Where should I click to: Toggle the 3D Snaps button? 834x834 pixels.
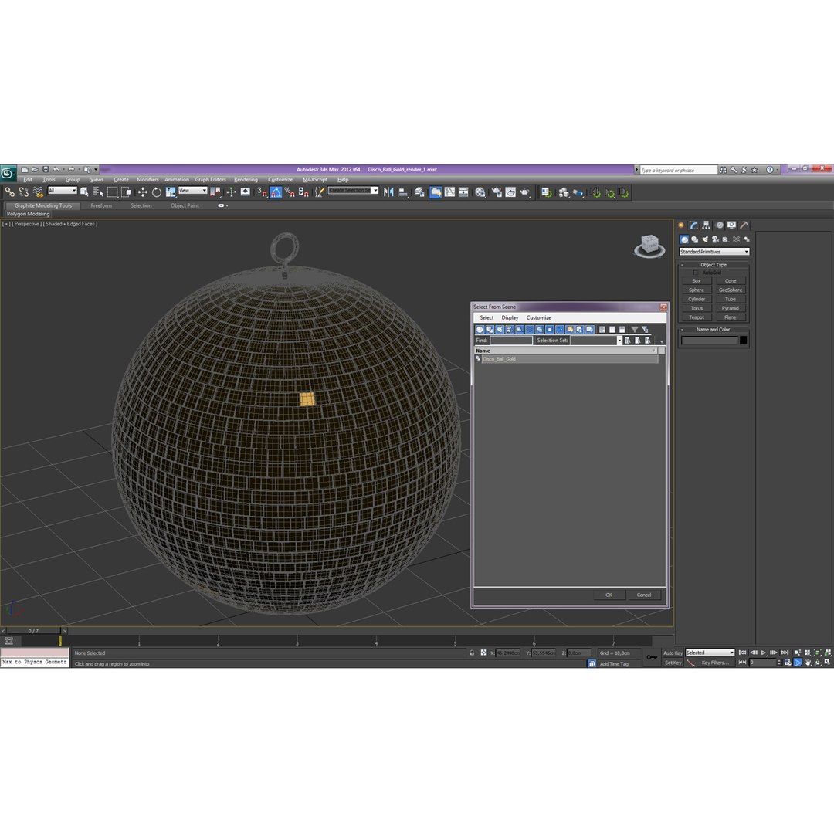click(263, 192)
